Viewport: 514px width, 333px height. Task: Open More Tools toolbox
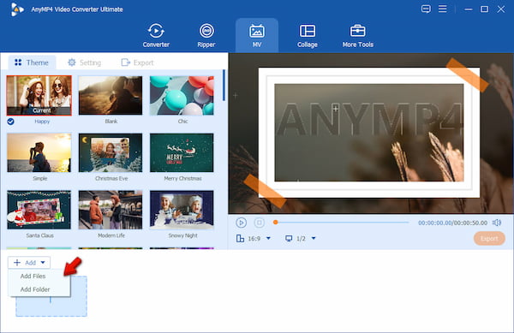357,35
